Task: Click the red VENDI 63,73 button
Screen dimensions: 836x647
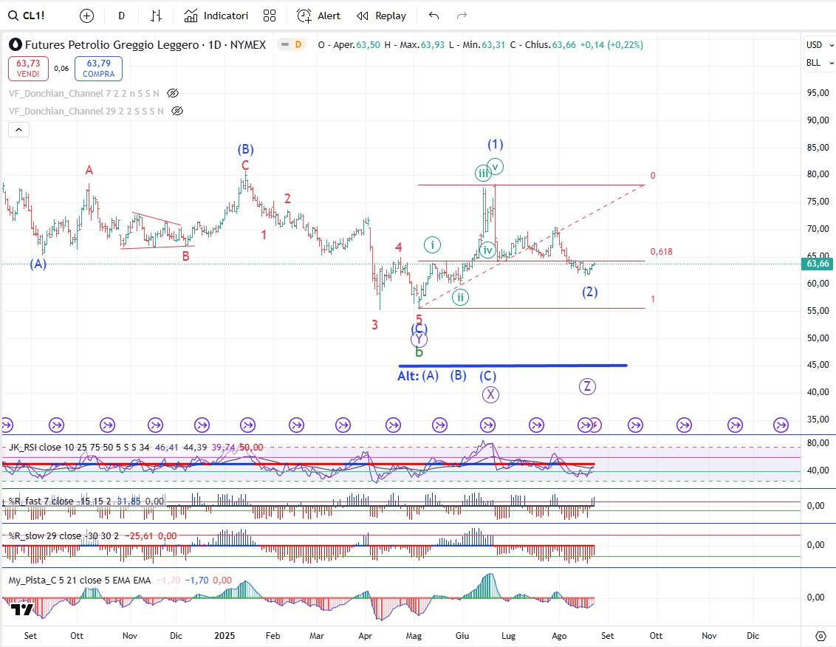Action: click(x=29, y=69)
